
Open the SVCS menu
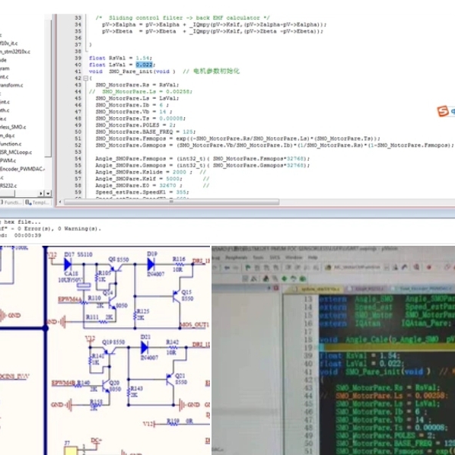275,258
